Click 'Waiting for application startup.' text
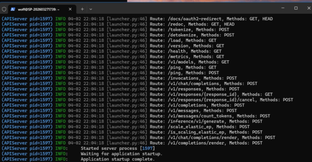The image size is (312, 162). point(122,154)
